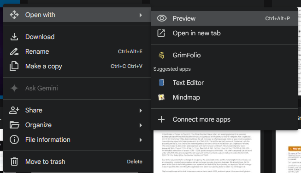Open the file with GrimFolio
Image resolution: width=301 pixels, height=173 pixels.
coord(224,55)
